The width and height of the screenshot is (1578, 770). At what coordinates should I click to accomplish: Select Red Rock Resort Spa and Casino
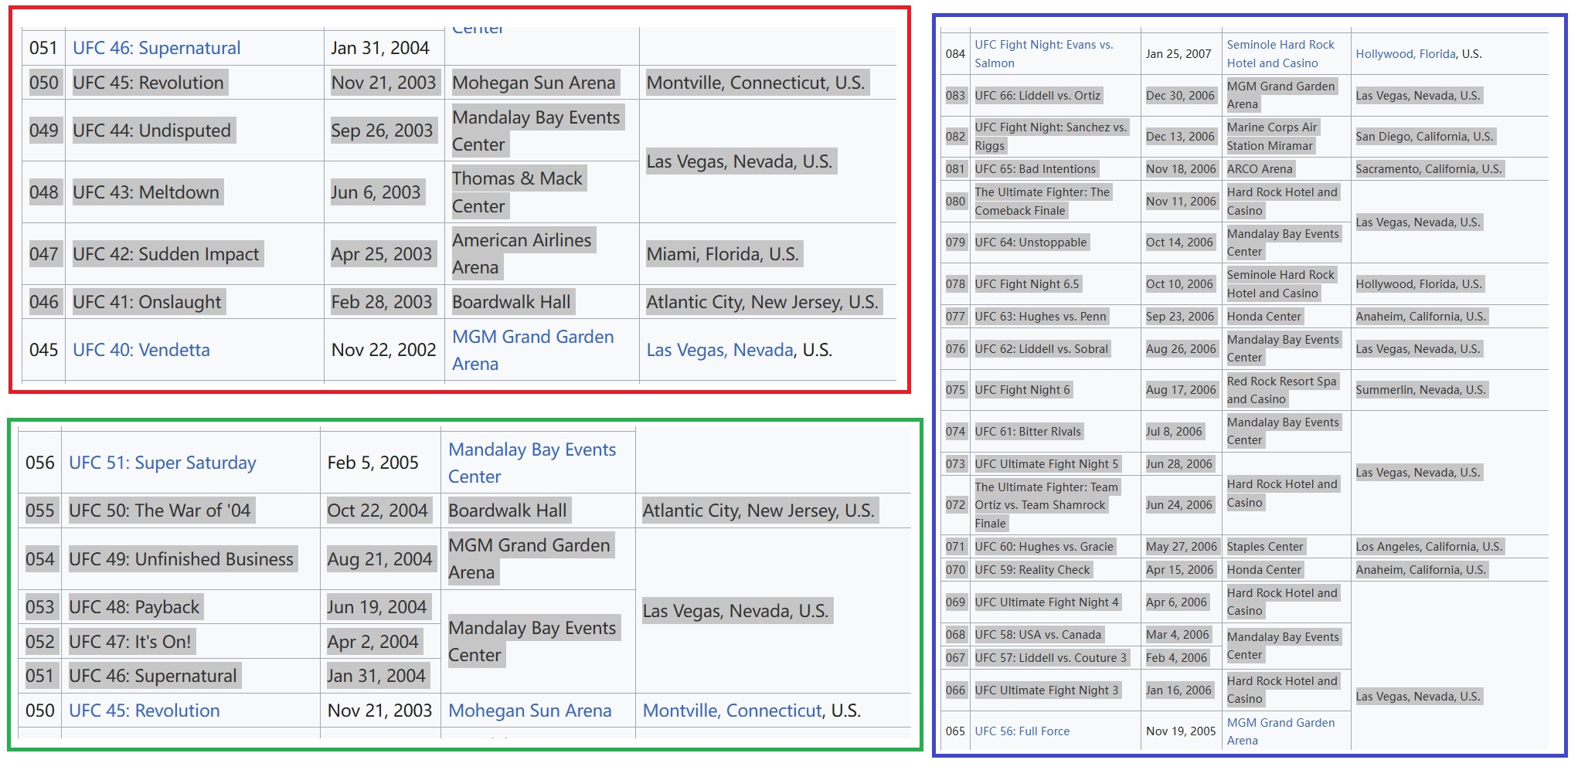pyautogui.click(x=1281, y=390)
